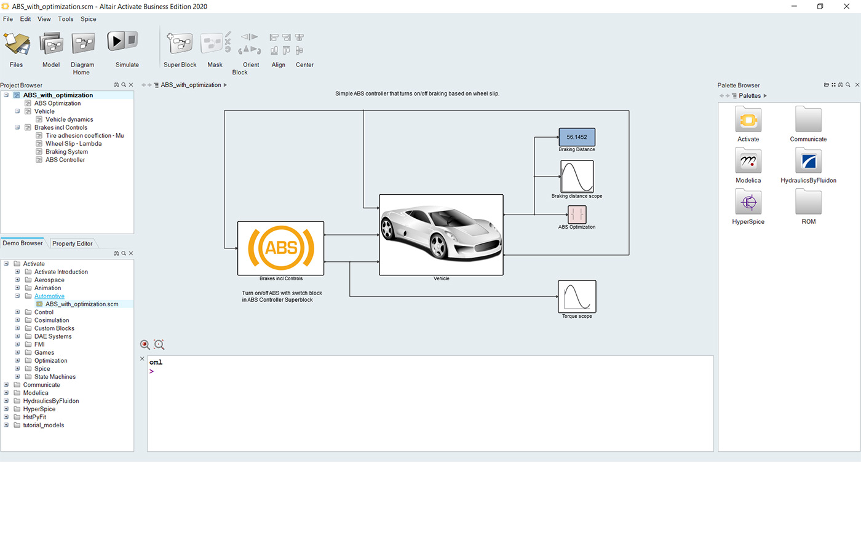This screenshot has height=549, width=861.
Task: Open the Tools menu
Action: pos(66,19)
